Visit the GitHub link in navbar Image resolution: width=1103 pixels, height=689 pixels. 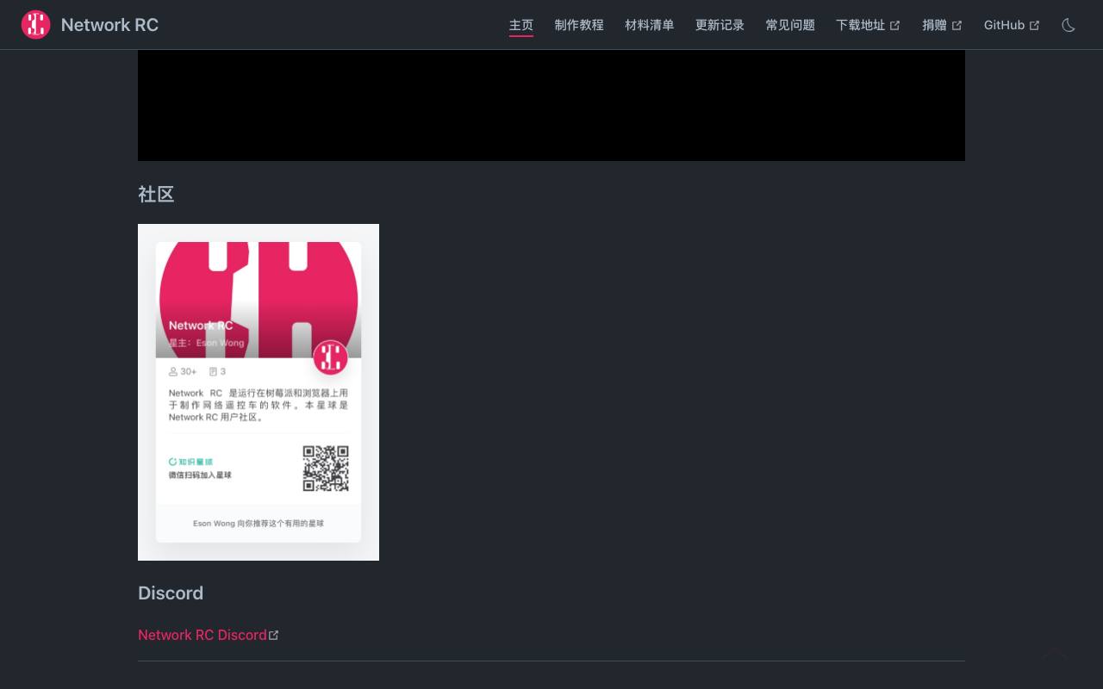pyautogui.click(x=1012, y=25)
